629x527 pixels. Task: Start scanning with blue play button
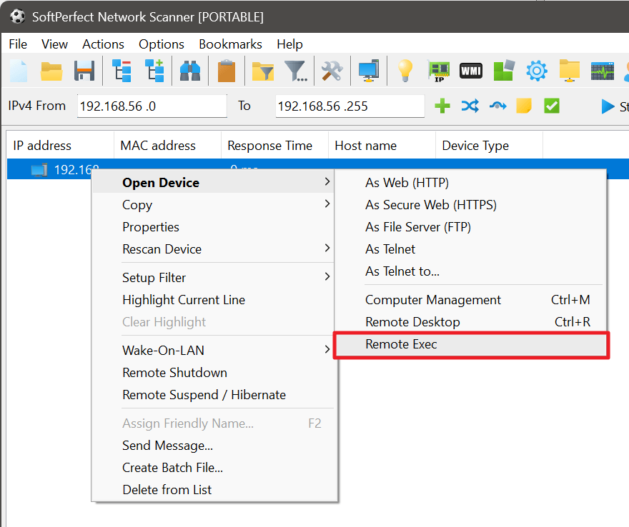point(608,106)
